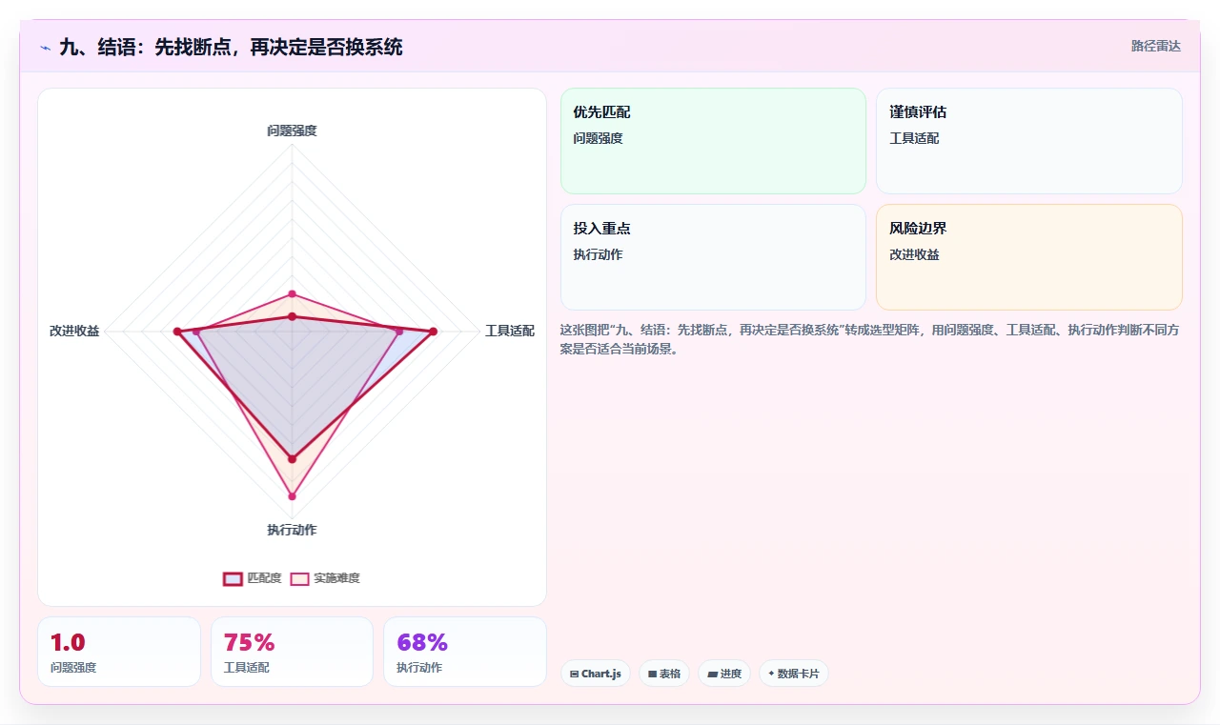Image resolution: width=1220 pixels, height=725 pixels.
Task: Click the 问题强度 axis label on radar
Action: click(292, 131)
